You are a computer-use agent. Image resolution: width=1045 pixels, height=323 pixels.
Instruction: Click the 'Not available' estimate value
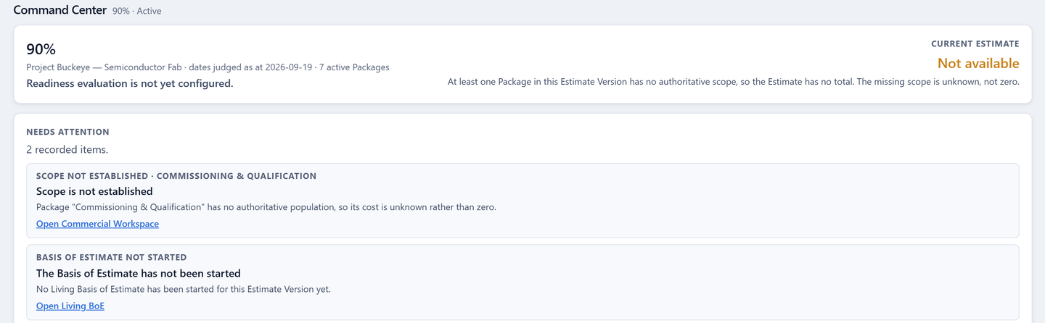click(x=978, y=63)
